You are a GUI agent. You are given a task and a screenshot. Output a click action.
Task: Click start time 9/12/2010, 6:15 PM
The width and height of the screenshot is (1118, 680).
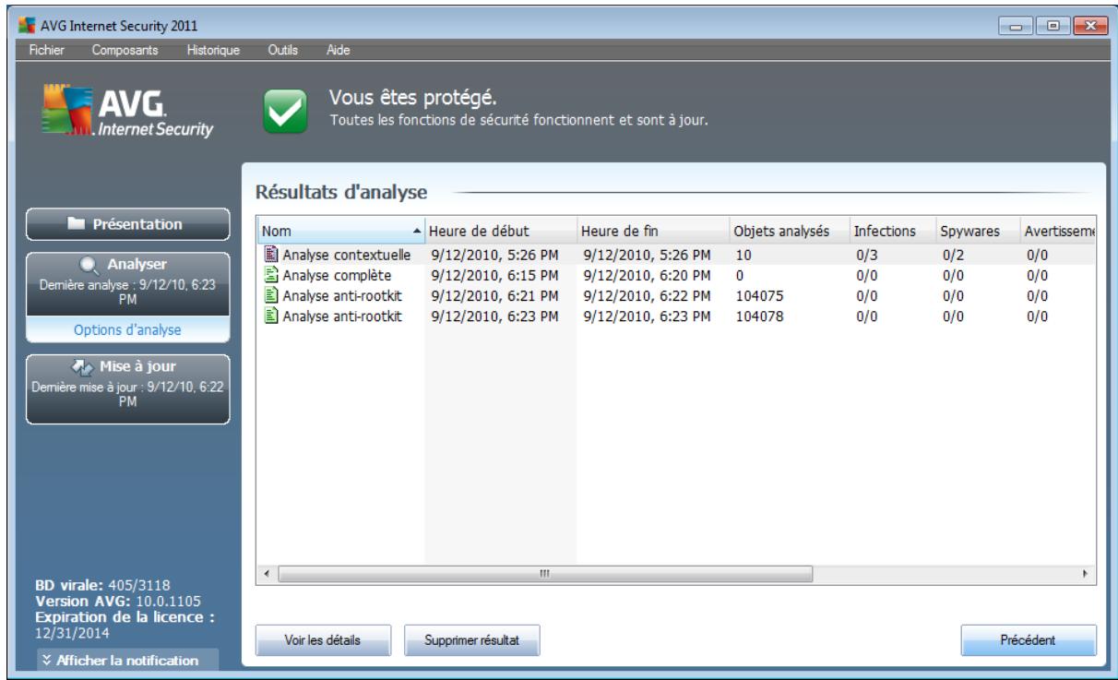(x=494, y=275)
